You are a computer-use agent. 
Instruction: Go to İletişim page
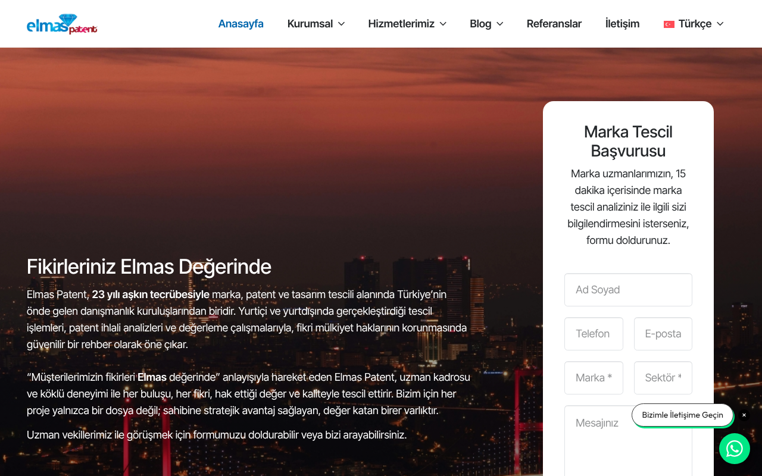click(622, 24)
